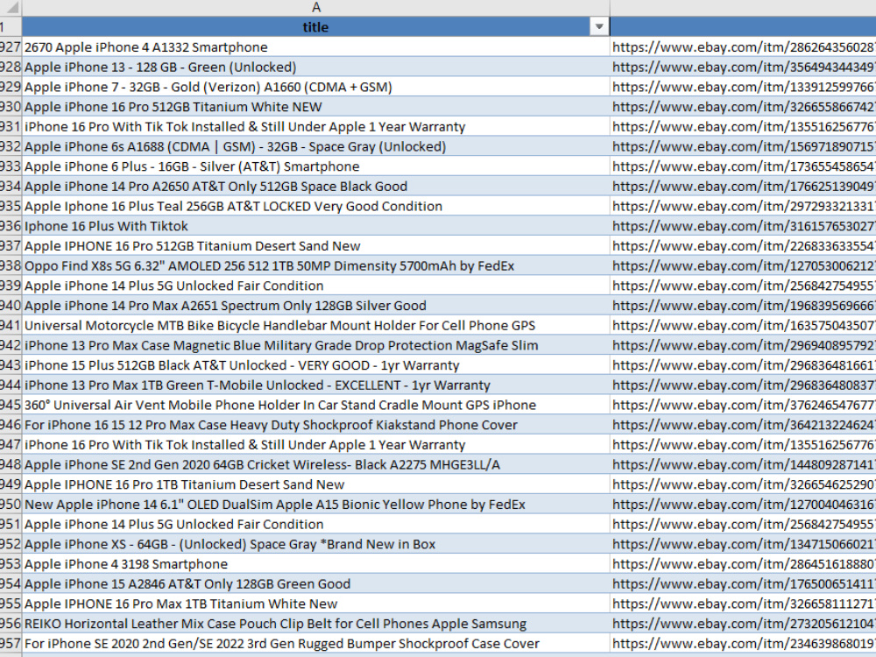
Task: Select the blue 'title' header cell
Action: (315, 27)
